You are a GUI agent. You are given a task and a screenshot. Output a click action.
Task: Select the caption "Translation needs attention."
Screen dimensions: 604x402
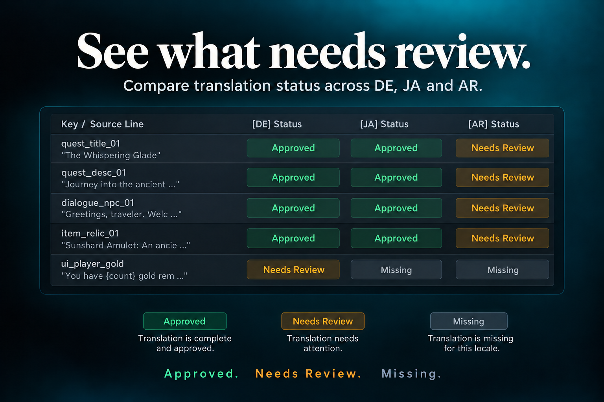click(x=323, y=343)
